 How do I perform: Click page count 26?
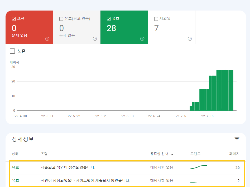237,168
